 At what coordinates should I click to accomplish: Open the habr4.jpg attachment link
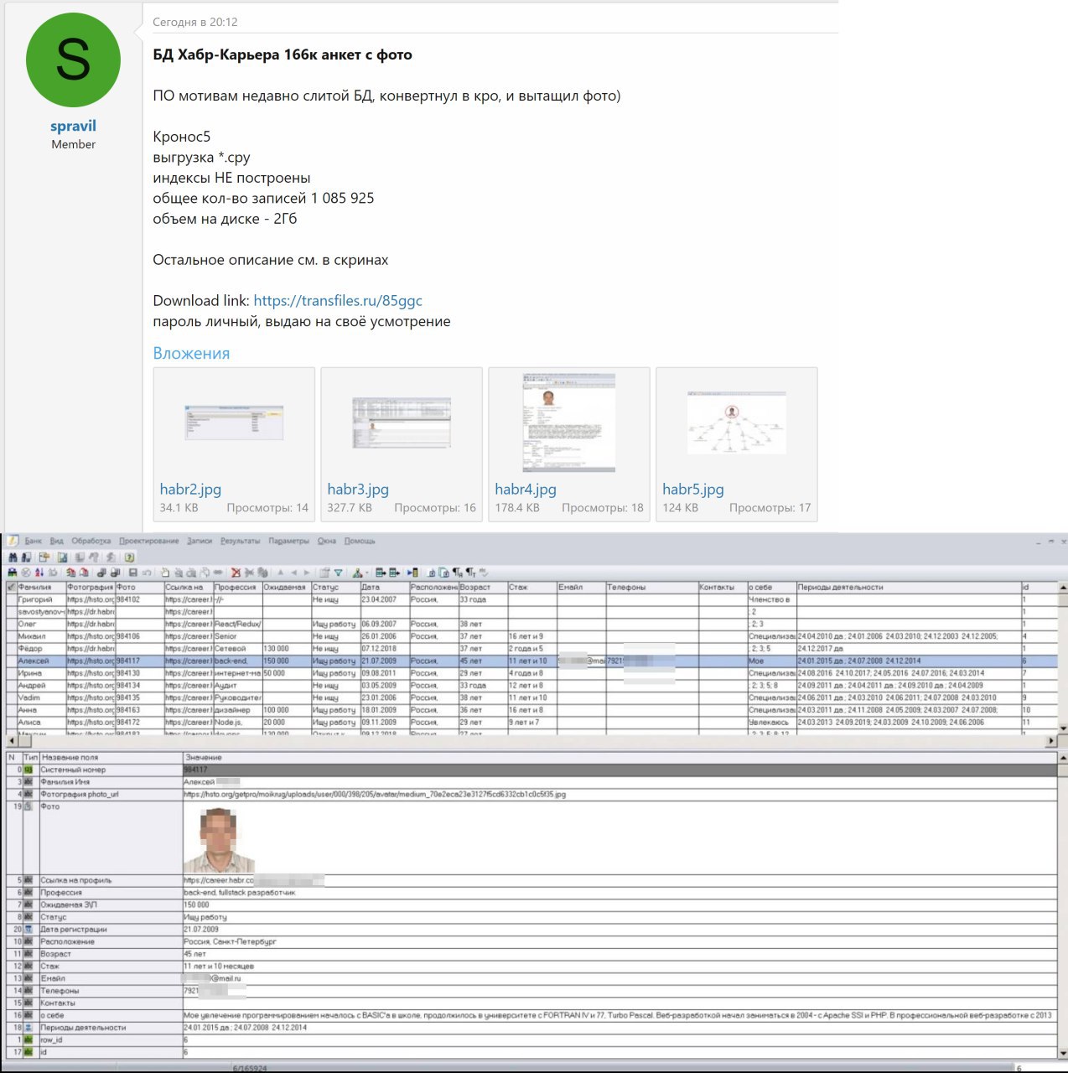point(526,489)
